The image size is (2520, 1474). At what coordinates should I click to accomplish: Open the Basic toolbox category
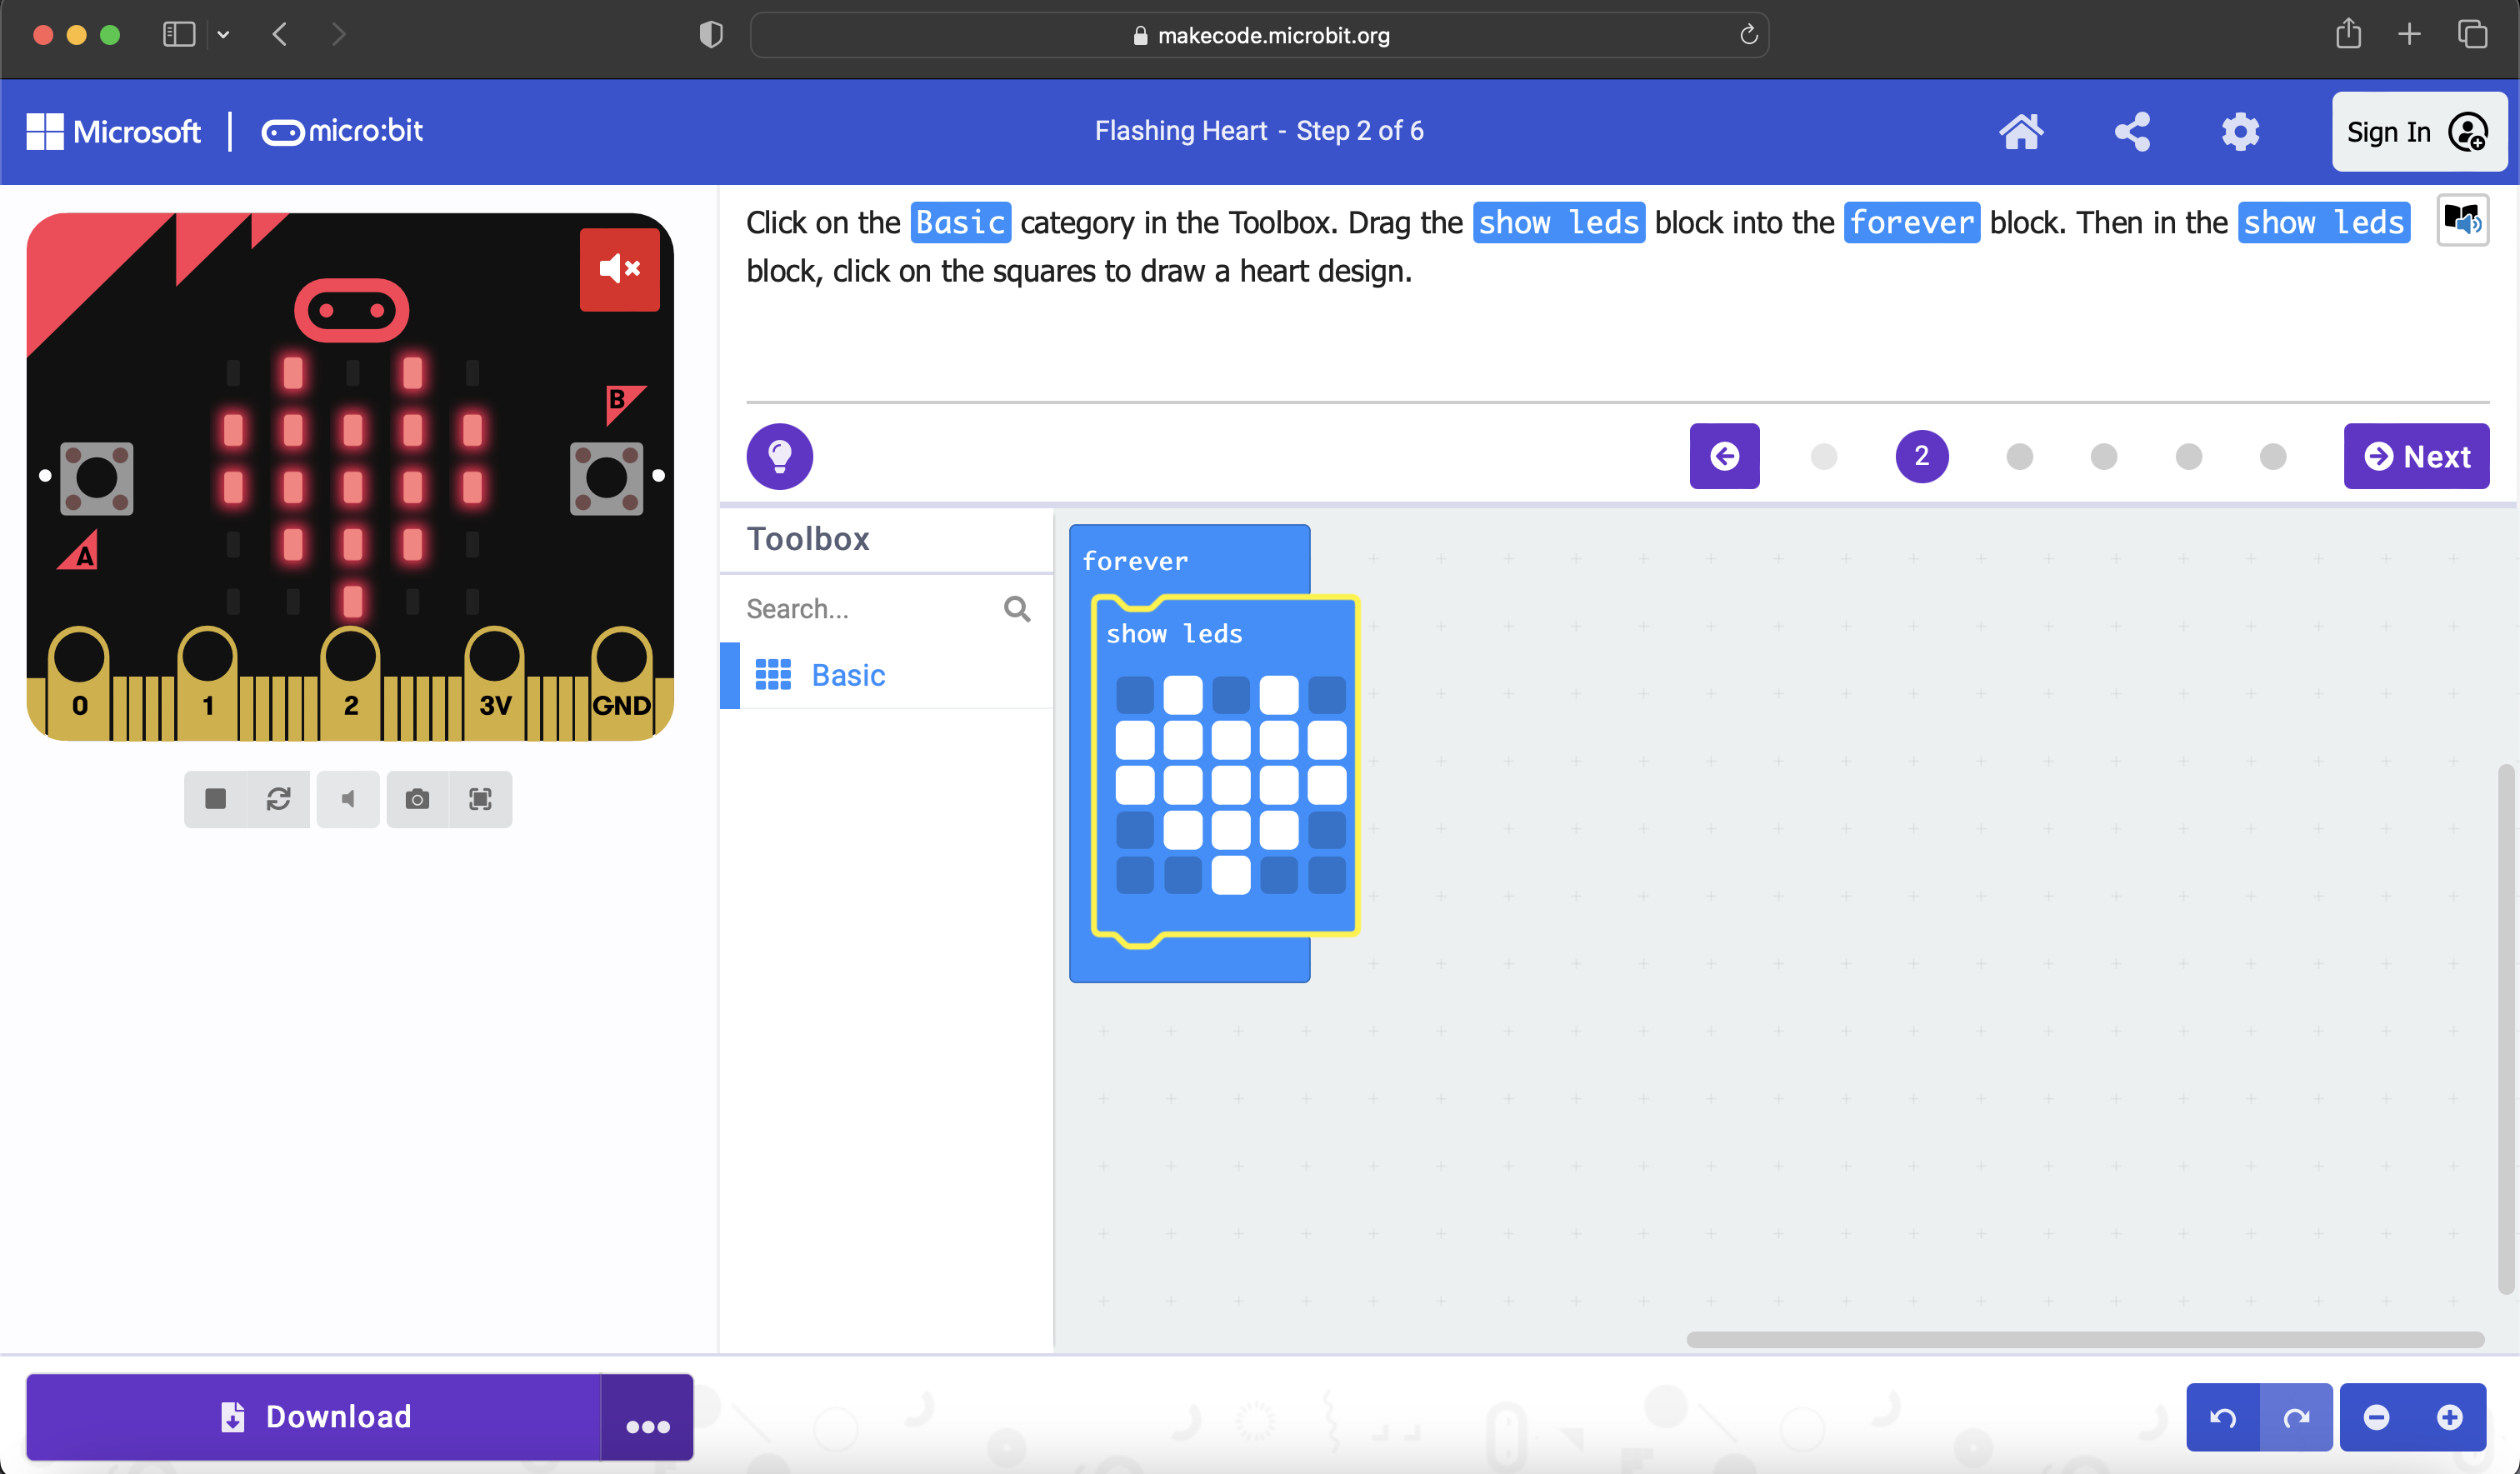[847, 675]
